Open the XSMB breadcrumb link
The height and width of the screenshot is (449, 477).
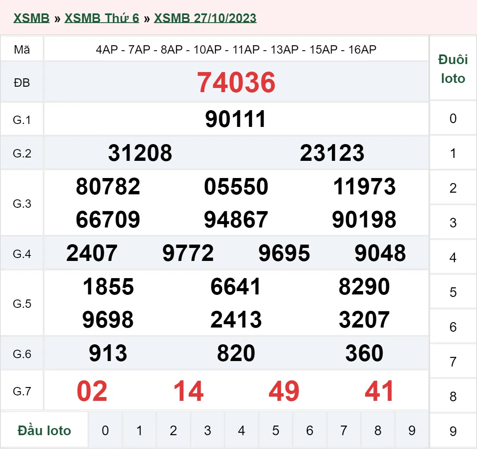[31, 18]
